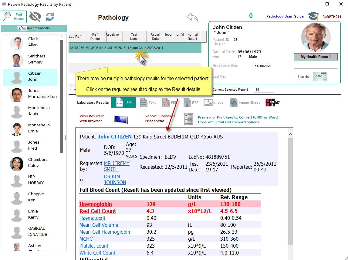The image size is (348, 260).
Task: Click scroll up arrow in results pane
Action: [290, 135]
